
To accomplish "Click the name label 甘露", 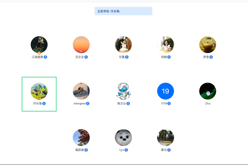I will coord(122,57).
